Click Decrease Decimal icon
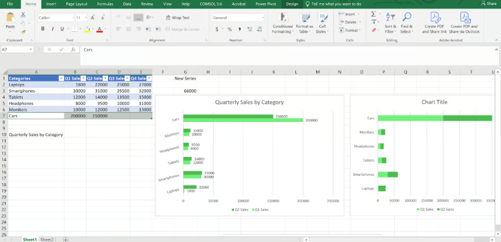Image resolution: width=501 pixels, height=242 pixels. pyautogui.click(x=260, y=29)
